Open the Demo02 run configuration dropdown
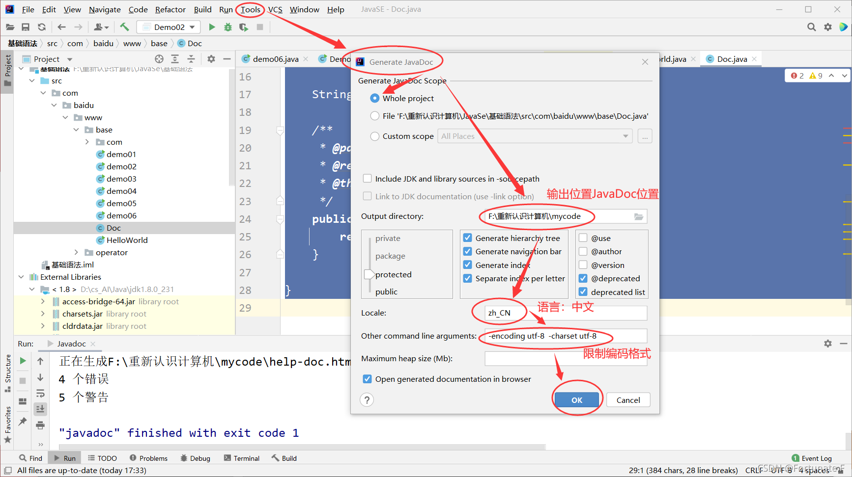The width and height of the screenshot is (852, 477). click(169, 27)
